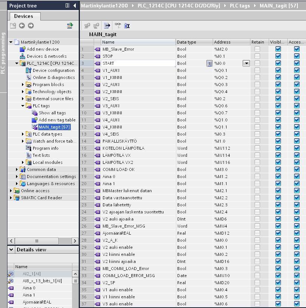Open Add new device
Screen dimensions: 306x308
point(43,49)
